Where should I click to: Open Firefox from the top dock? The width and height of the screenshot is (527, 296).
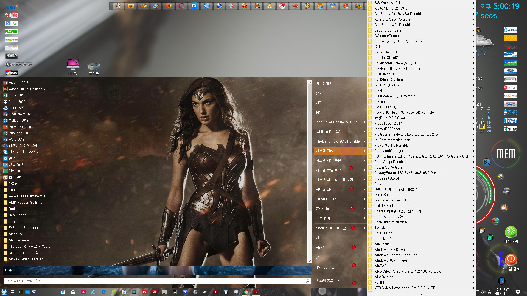[x=169, y=6]
